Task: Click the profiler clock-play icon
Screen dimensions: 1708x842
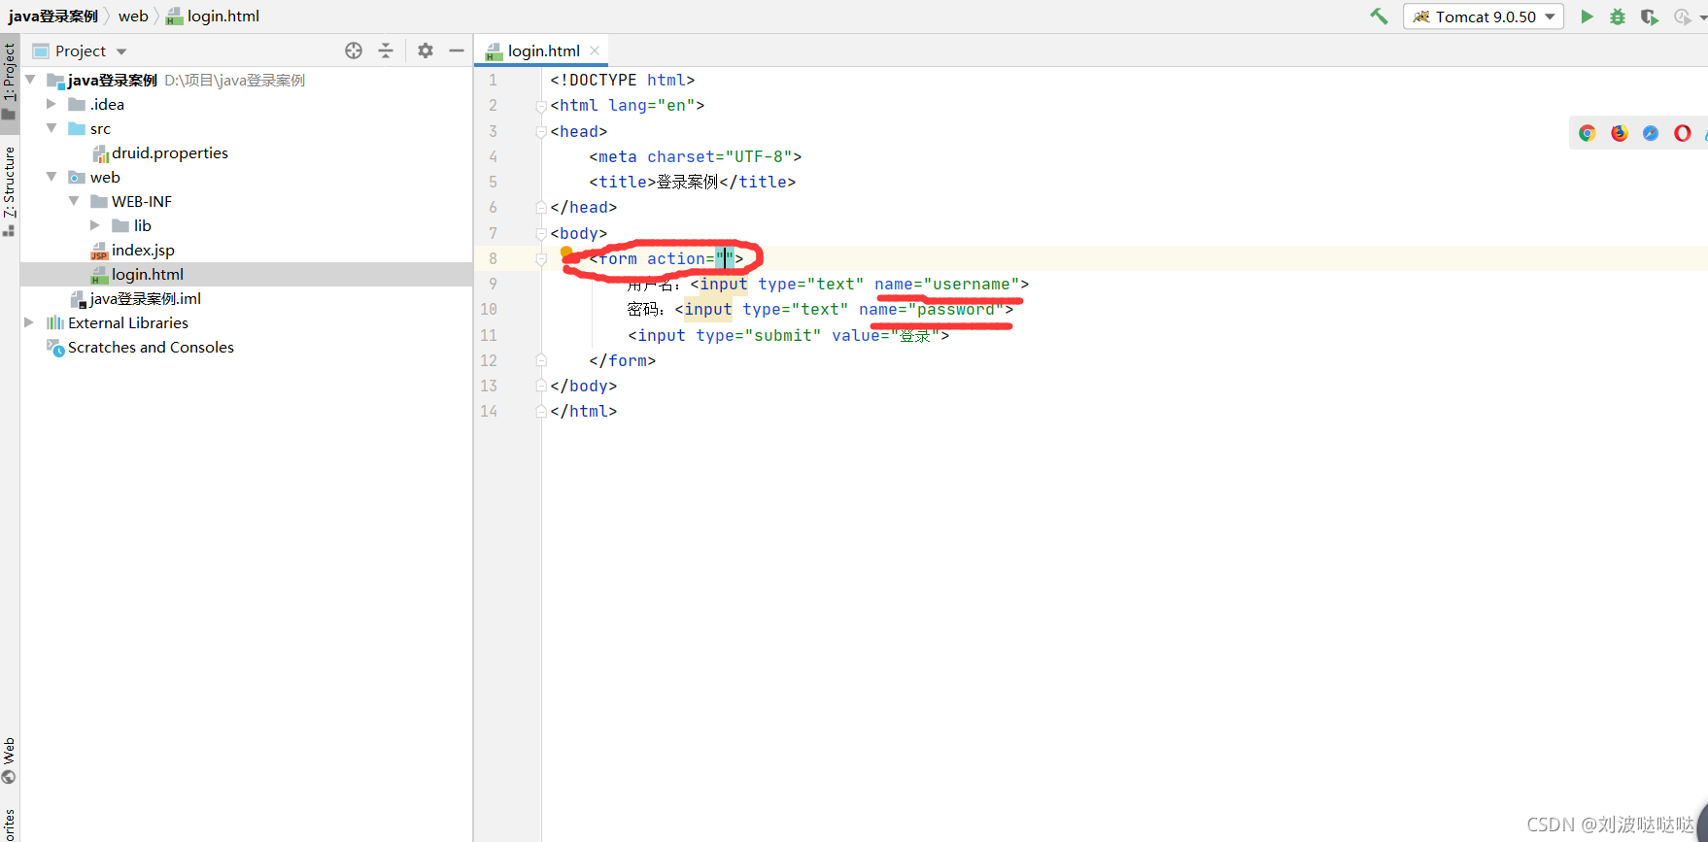Action: (1683, 17)
